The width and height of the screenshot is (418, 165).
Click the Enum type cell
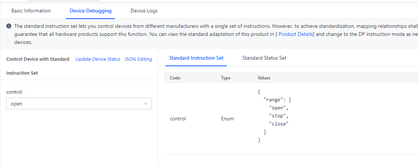227,119
